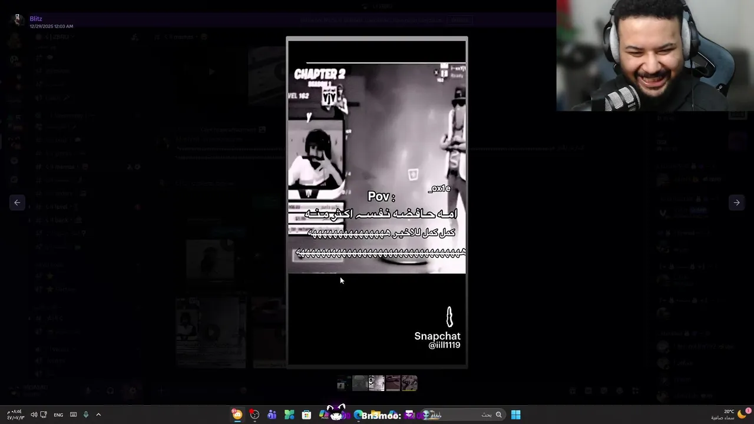Select the fourth reddish thumbnail in carousel

[393, 383]
